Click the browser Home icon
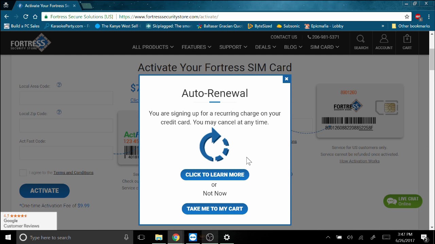Image resolution: width=435 pixels, height=244 pixels. 35,17
